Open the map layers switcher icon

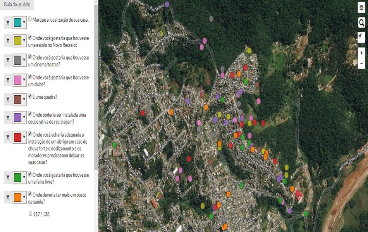361,8
